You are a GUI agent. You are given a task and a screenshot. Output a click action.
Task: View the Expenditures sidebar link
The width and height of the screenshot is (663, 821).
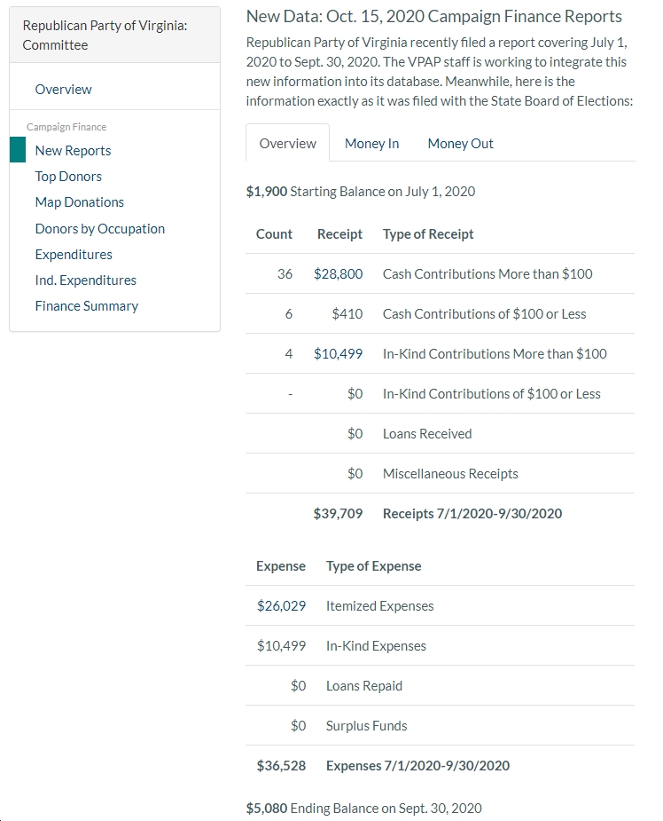pyautogui.click(x=74, y=255)
